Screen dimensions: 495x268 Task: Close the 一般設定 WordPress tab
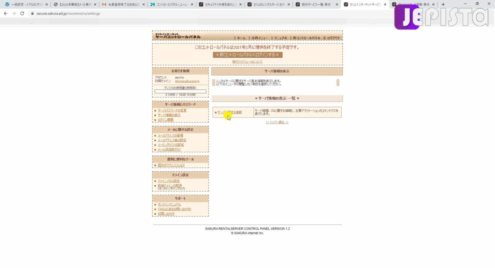pyautogui.click(x=46, y=4)
